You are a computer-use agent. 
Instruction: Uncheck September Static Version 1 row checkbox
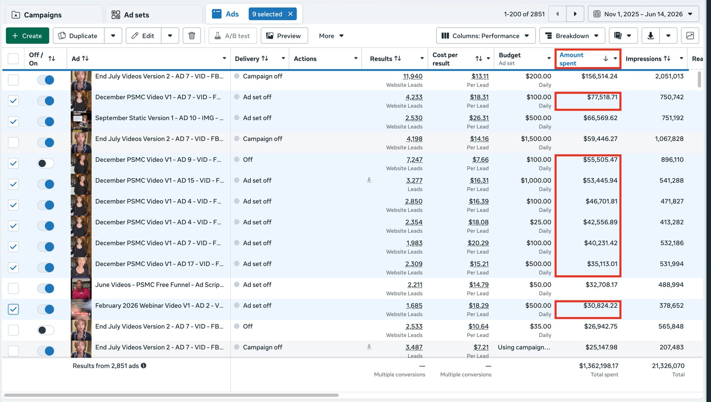[x=13, y=122]
